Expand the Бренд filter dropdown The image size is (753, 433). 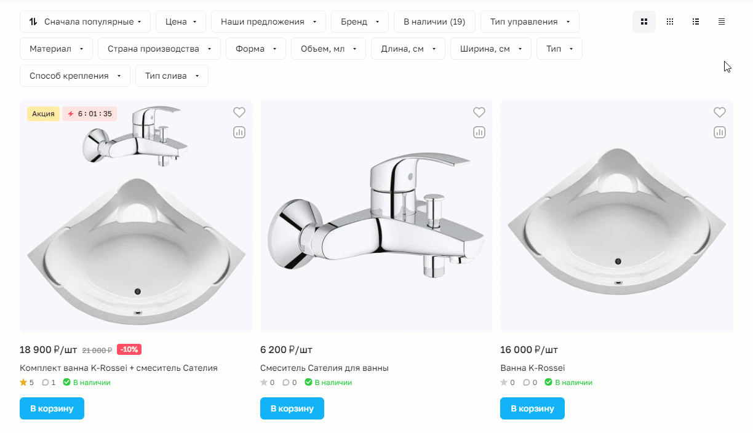tap(360, 22)
